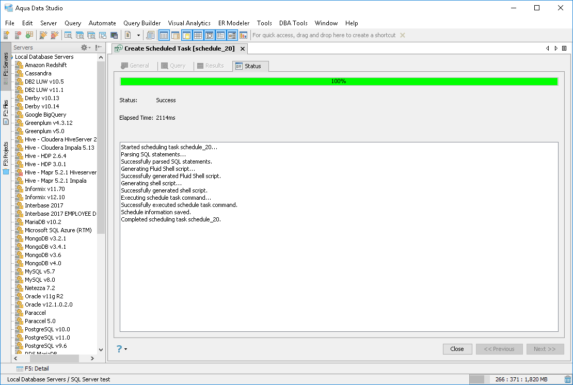
Task: Open the help question mark dropdown
Action: tap(122, 349)
